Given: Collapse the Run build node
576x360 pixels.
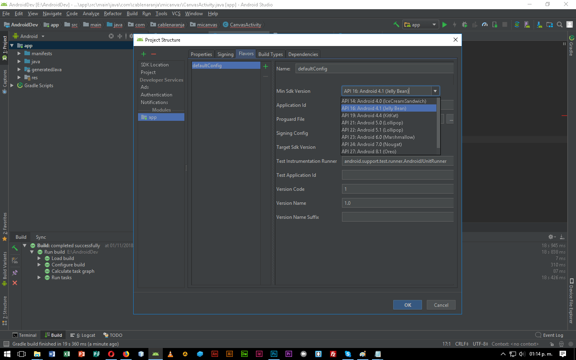Looking at the screenshot, I should pos(32,252).
